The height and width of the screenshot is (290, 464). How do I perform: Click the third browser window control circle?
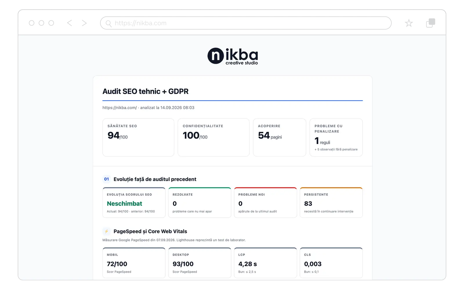click(x=51, y=23)
